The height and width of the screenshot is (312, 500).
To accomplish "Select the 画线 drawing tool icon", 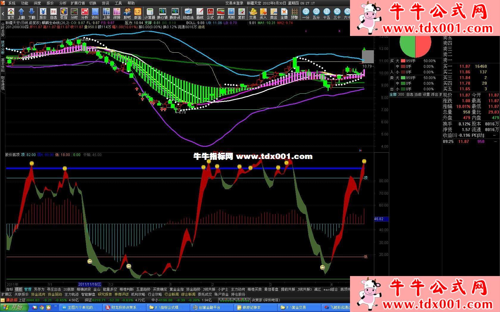I will (x=200, y=14).
